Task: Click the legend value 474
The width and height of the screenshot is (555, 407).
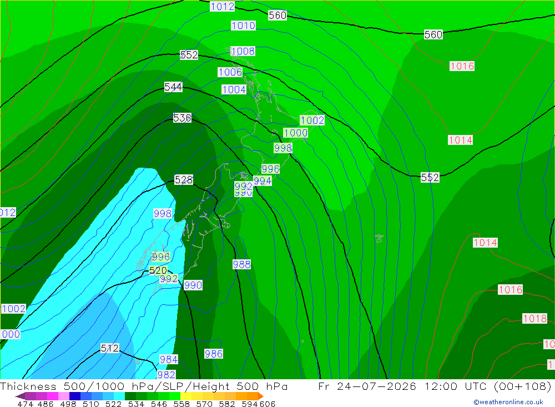Action: tap(25, 404)
